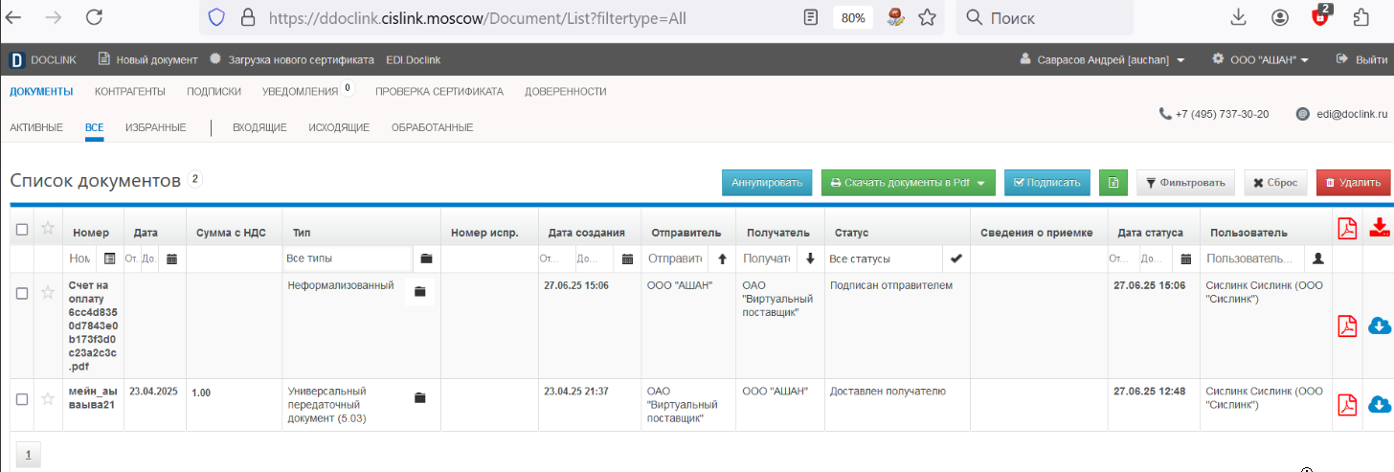Click Новый документ in the top bar
1394x472 pixels.
pos(148,59)
